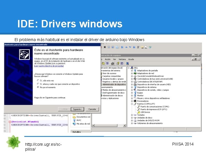Image resolution: width=206 pixels, height=154 pixels.
Task: Open the Ver menu
Action: (114, 59)
